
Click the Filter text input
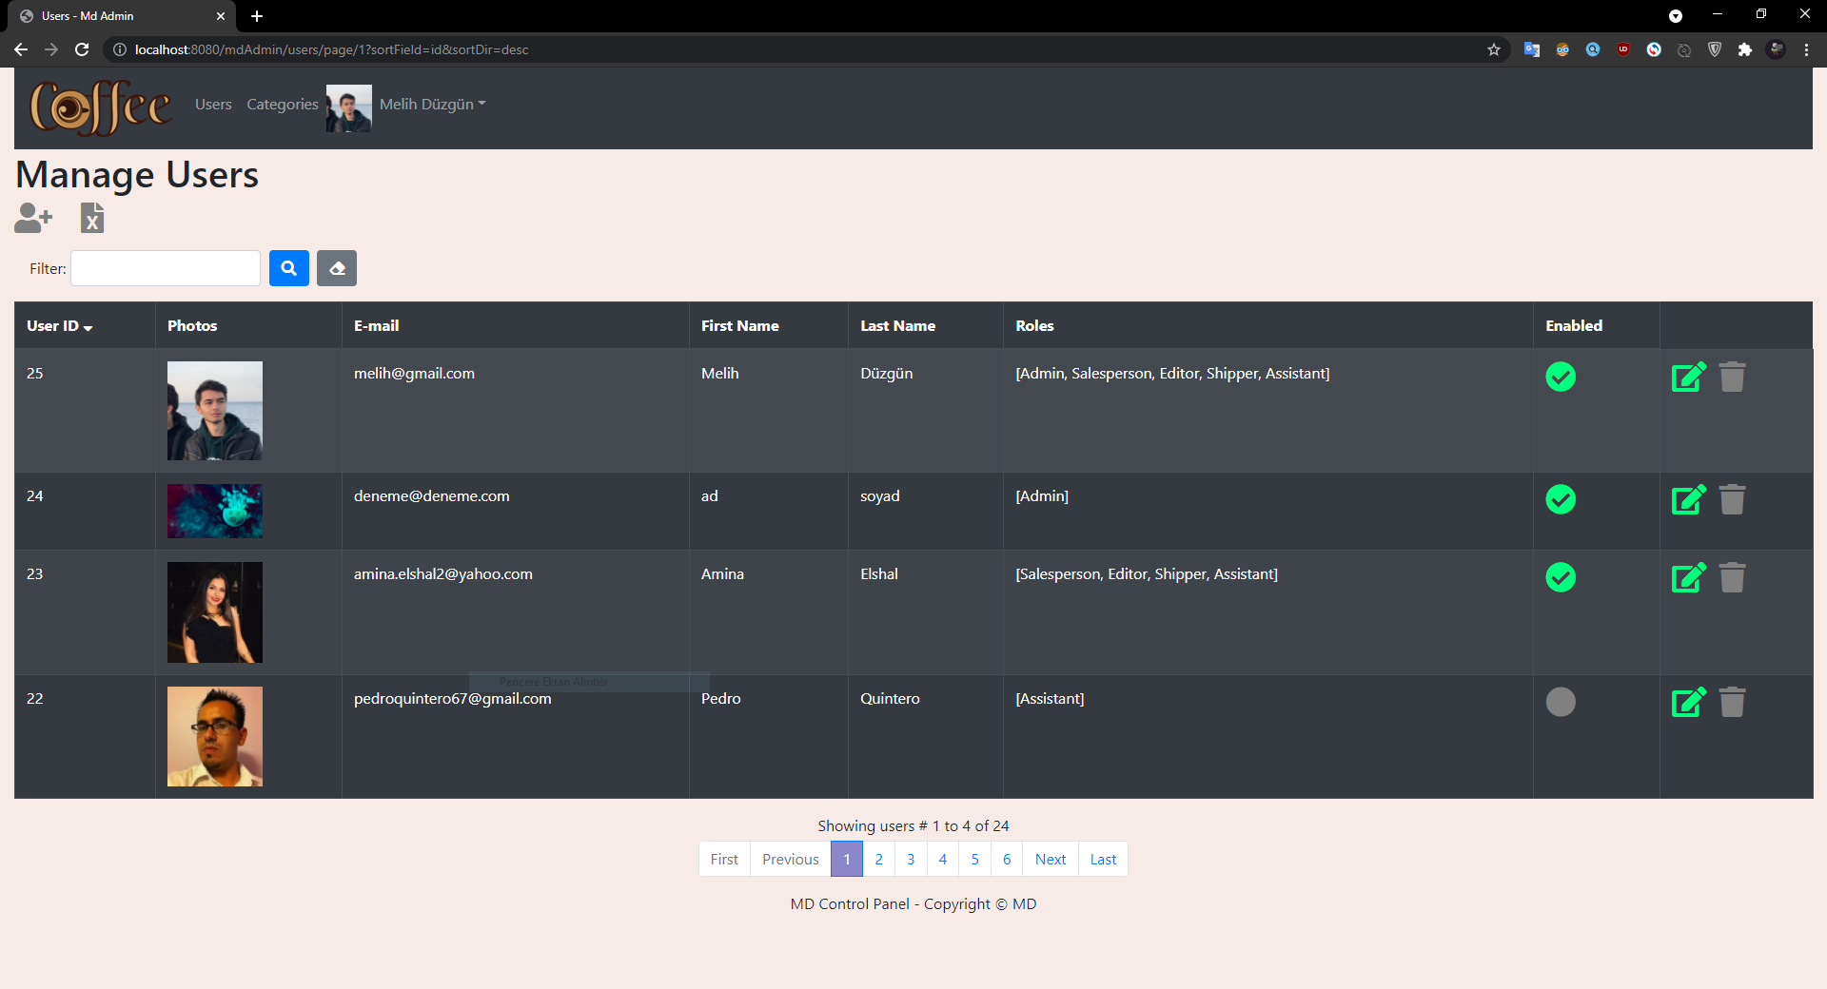coord(166,268)
